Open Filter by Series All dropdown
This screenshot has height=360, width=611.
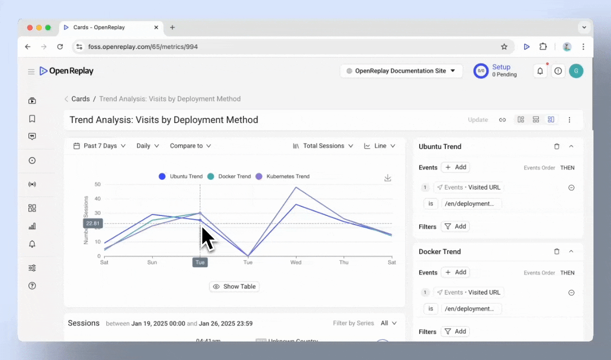tap(389, 323)
